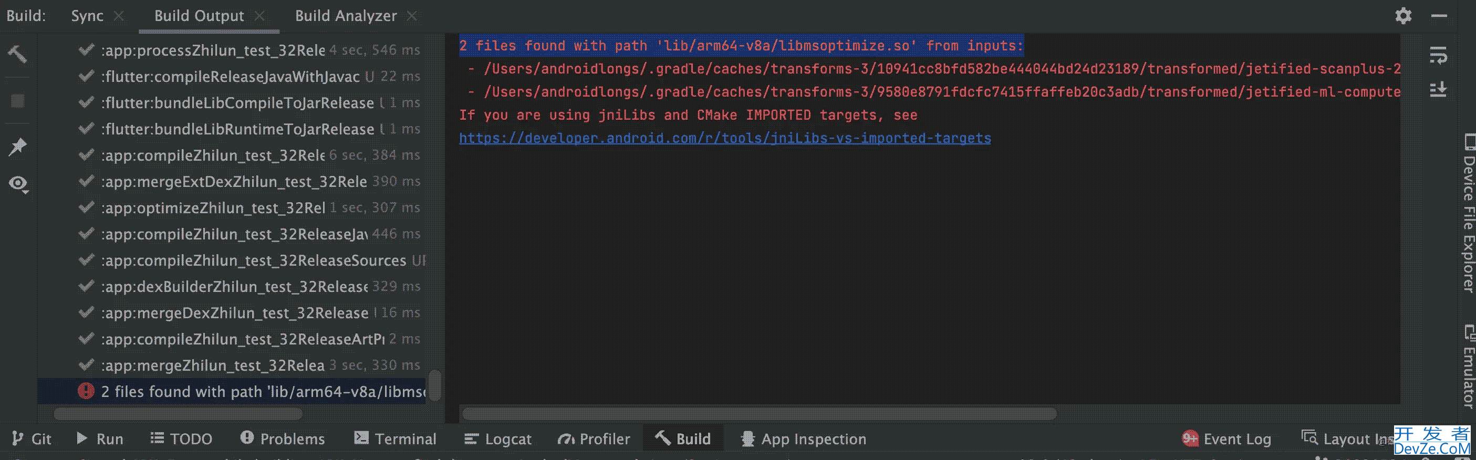Click scroll to end icon
The image size is (1476, 460).
[1438, 89]
